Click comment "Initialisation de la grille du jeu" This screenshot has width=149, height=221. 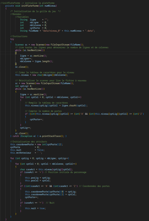click(x=36, y=11)
